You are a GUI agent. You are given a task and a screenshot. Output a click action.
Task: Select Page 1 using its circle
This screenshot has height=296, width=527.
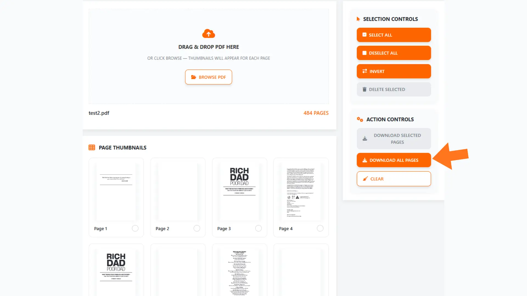point(135,228)
